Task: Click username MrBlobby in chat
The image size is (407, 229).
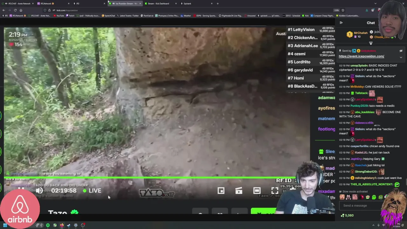Action: [357, 87]
